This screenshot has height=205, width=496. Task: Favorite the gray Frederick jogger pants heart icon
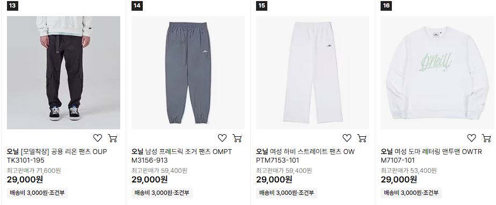click(222, 138)
